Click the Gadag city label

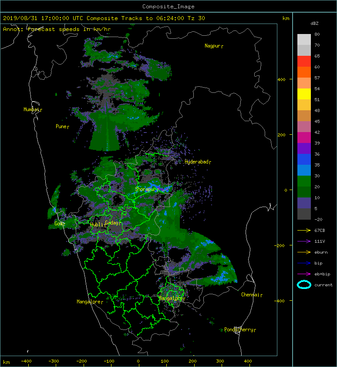112,223
